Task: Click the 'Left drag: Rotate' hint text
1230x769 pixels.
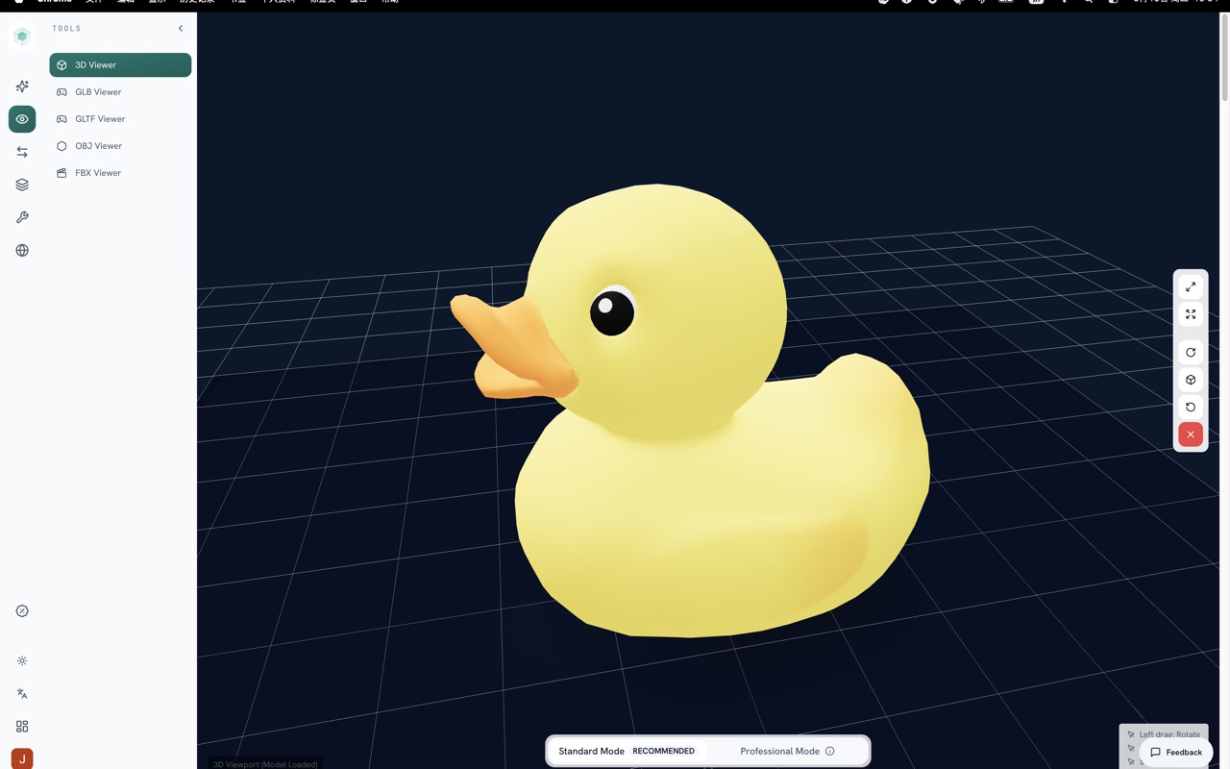Action: pyautogui.click(x=1169, y=734)
